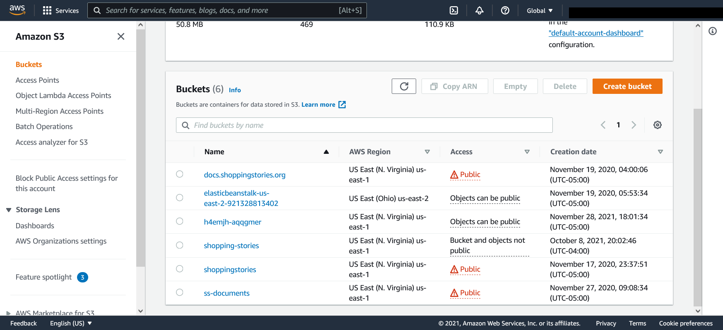Sort buckets by Name column arrow
Screen dimensions: 723x330
click(326, 152)
